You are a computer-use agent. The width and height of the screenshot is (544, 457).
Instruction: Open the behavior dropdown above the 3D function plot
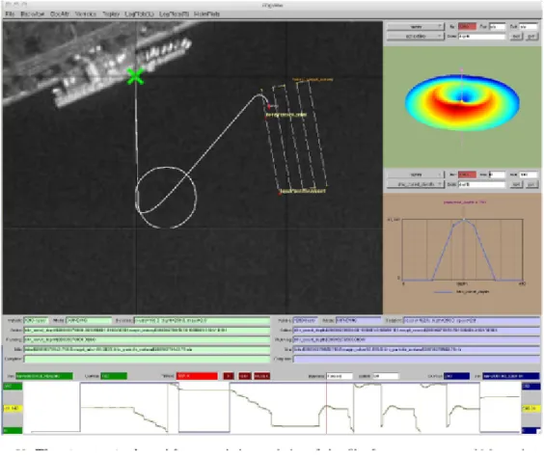coord(416,36)
